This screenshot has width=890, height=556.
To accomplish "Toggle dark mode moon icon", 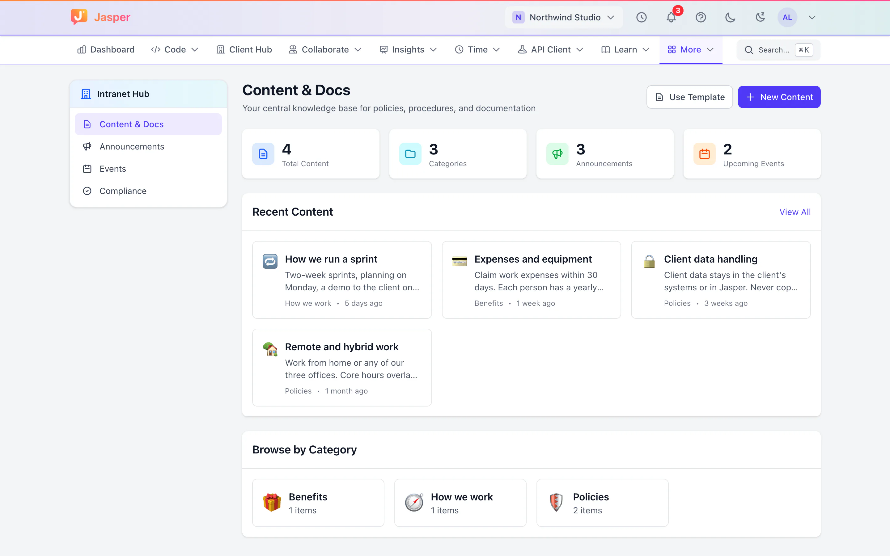I will coord(731,17).
